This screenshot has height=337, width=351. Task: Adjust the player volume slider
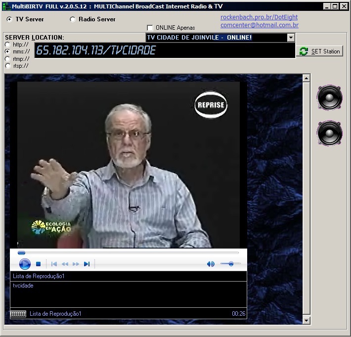coord(230,264)
